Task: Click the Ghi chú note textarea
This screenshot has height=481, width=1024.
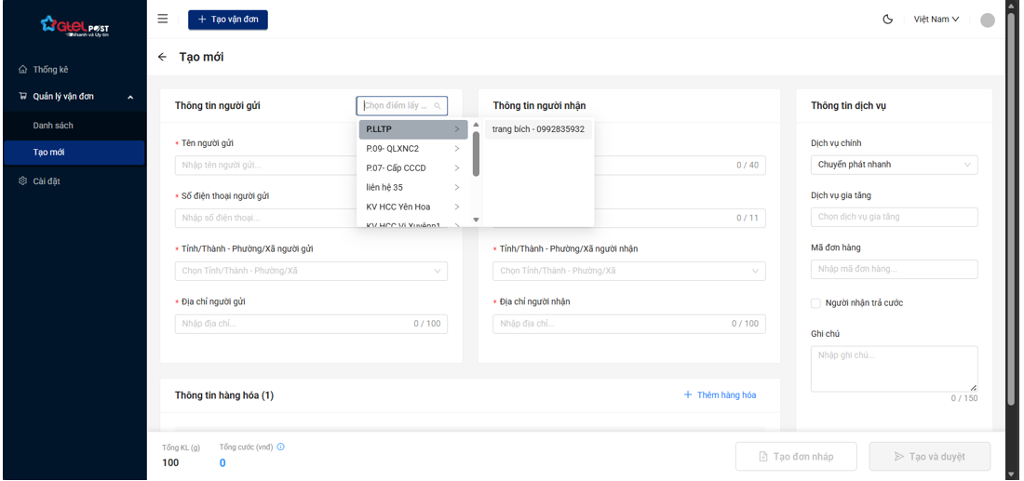Action: (894, 368)
